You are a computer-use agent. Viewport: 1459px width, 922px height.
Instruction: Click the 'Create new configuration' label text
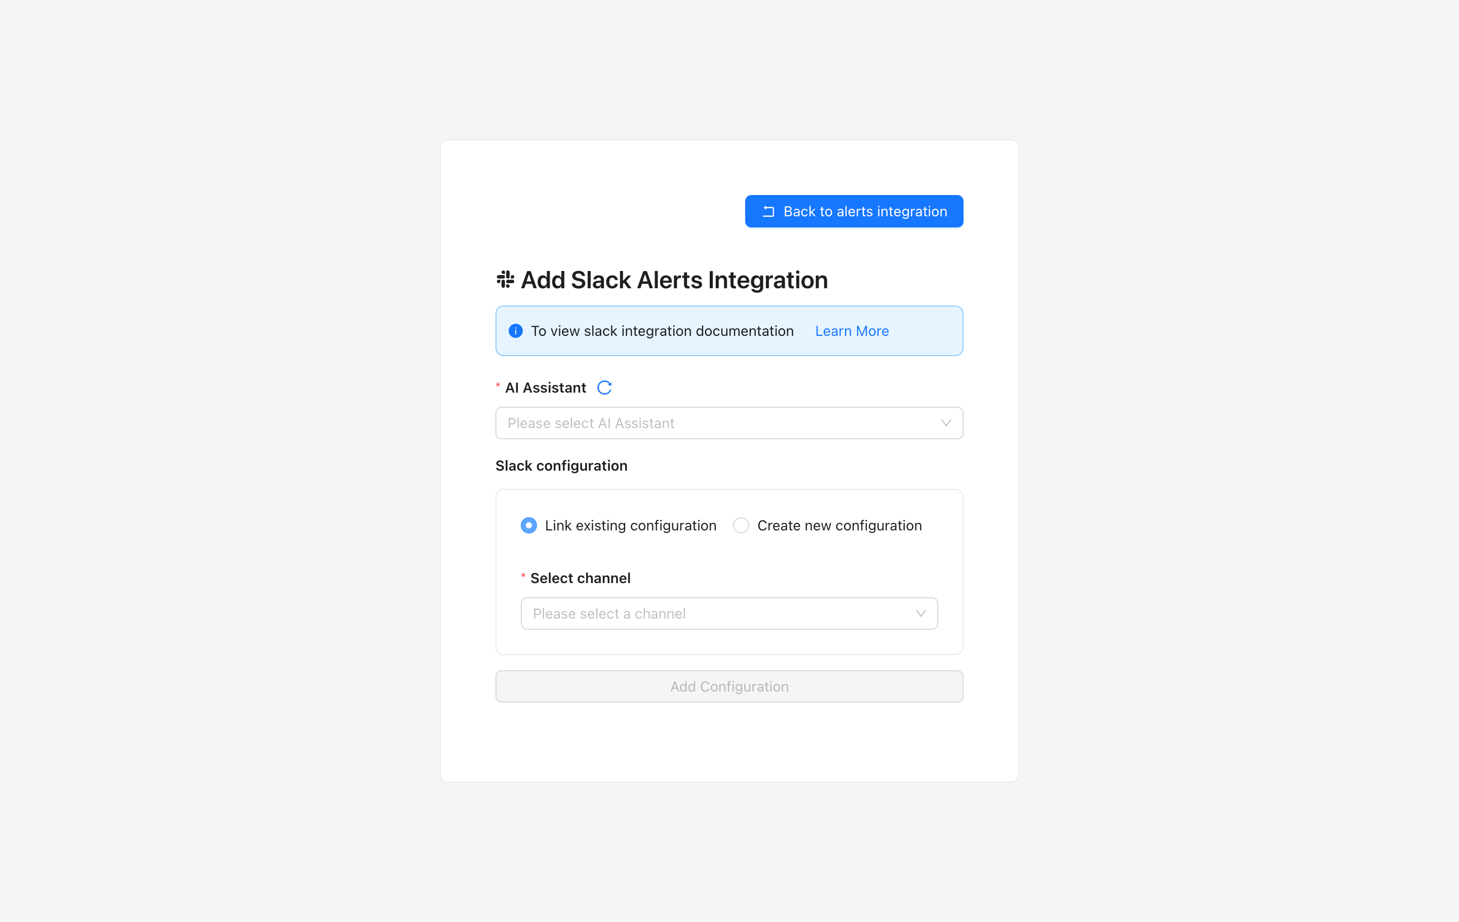pos(839,525)
